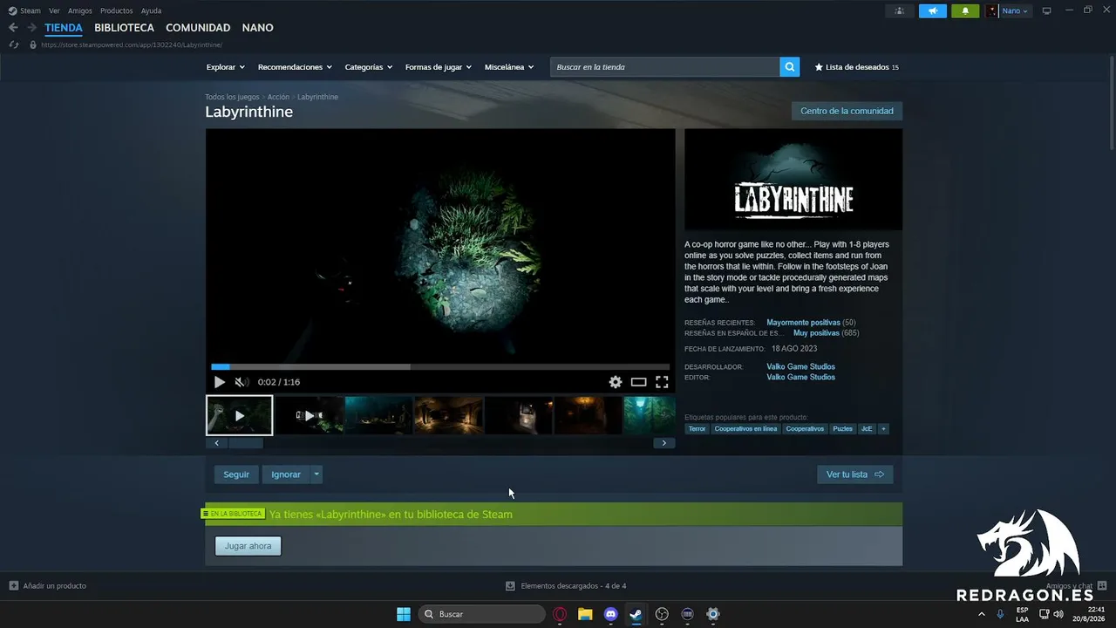Open OBS Studio from taskbar
This screenshot has width=1116, height=628.
click(x=662, y=614)
